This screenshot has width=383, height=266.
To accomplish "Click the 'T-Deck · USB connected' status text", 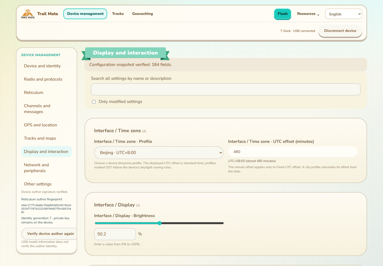I will pyautogui.click(x=298, y=31).
